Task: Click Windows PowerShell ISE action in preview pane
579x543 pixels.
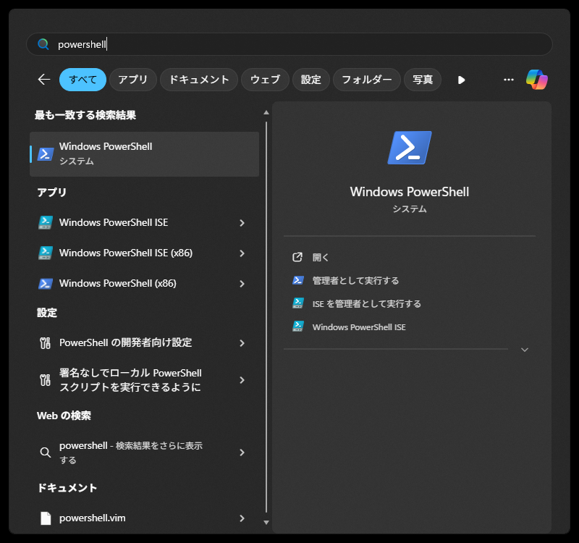Action: [x=359, y=327]
